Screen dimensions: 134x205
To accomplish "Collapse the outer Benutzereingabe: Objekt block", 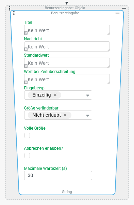I will (x=124, y=8).
